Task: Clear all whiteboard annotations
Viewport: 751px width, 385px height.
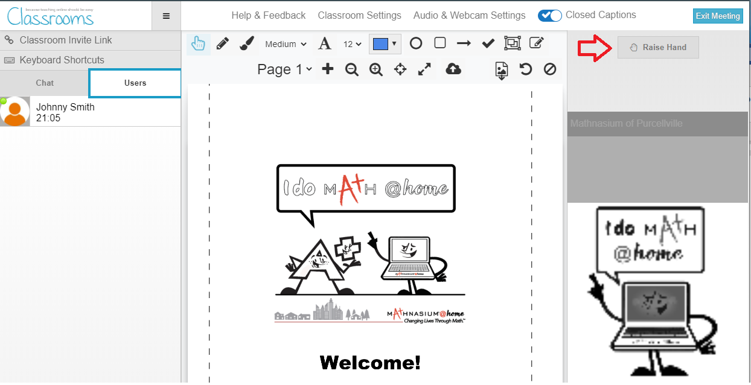Action: (549, 69)
